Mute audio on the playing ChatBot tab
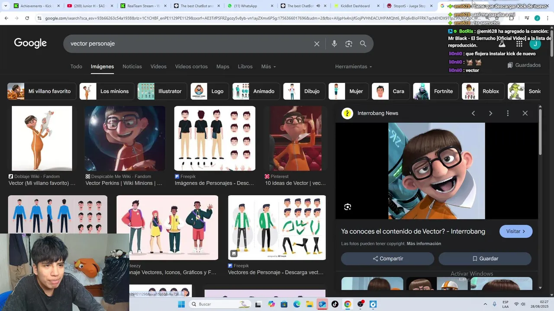The image size is (554, 311). pyautogui.click(x=318, y=6)
